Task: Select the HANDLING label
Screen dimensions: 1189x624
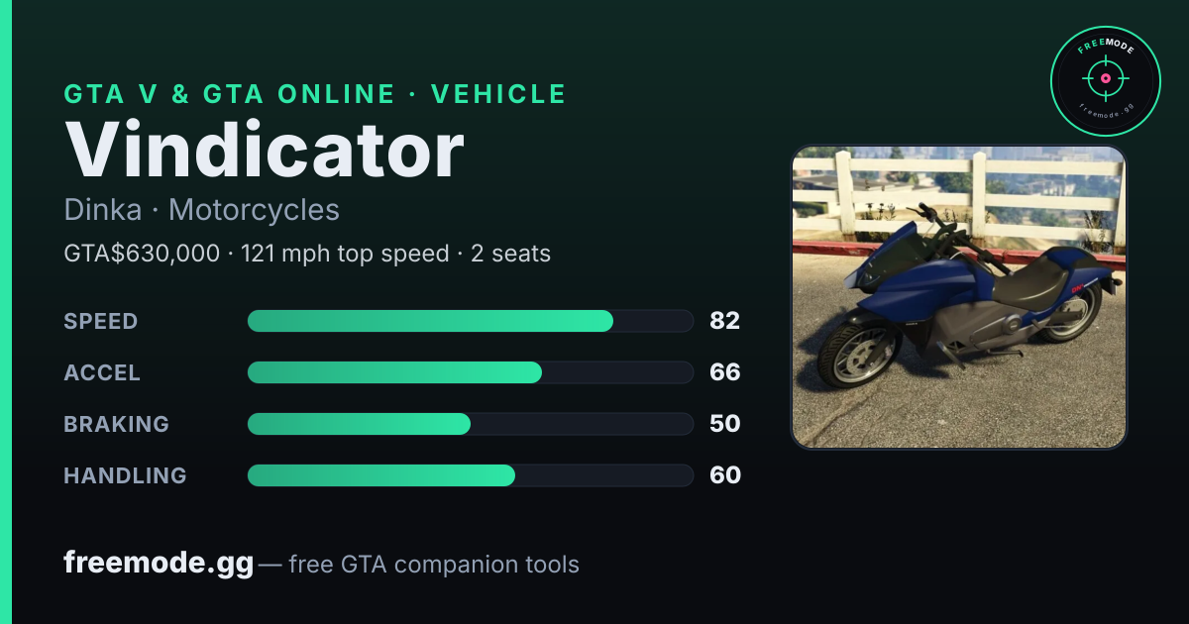Action: 125,475
